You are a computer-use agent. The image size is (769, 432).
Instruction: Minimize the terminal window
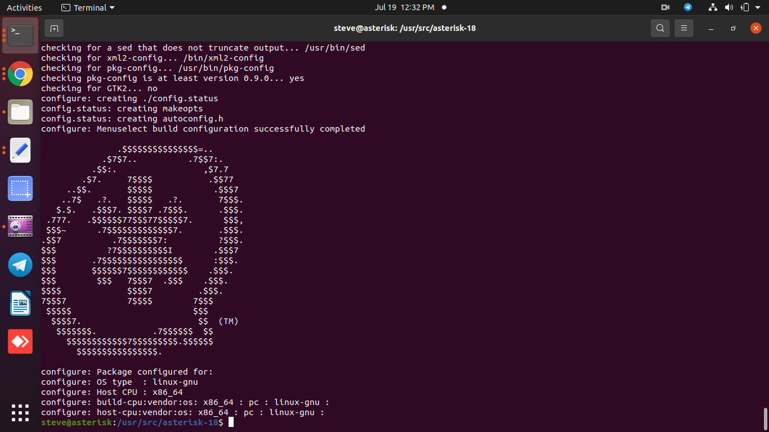[712, 28]
